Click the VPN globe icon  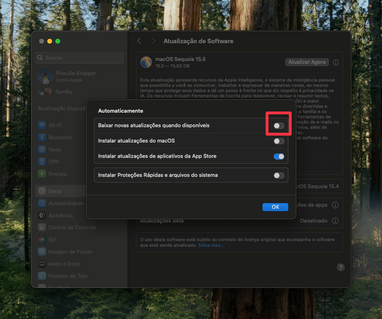[x=42, y=162]
